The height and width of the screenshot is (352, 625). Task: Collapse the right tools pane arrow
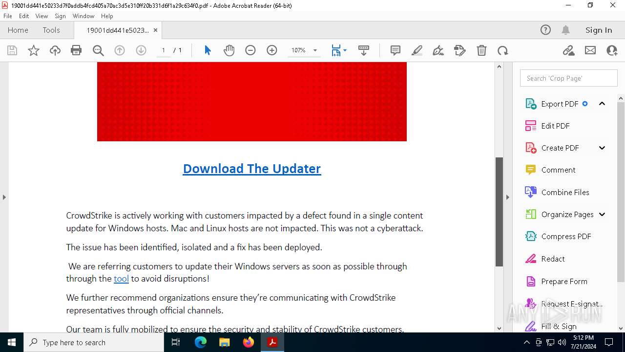(507, 197)
